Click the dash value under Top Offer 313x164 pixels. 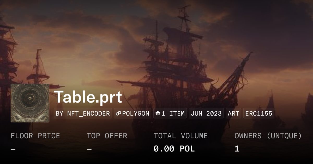89,149
